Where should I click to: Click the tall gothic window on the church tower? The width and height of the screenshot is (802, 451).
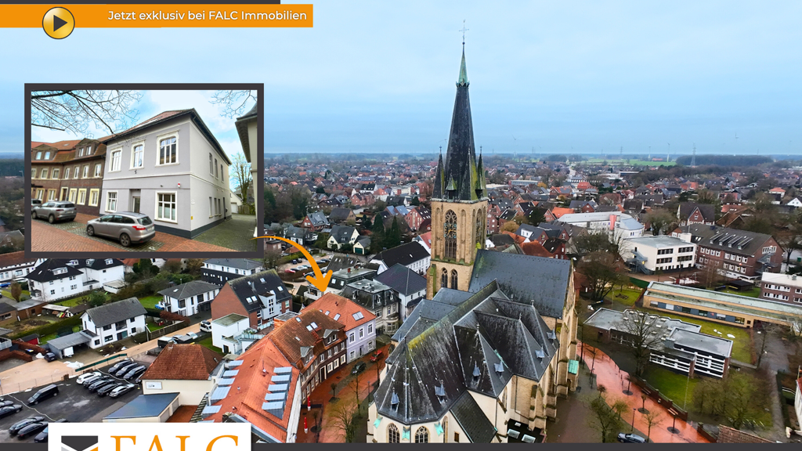click(450, 233)
